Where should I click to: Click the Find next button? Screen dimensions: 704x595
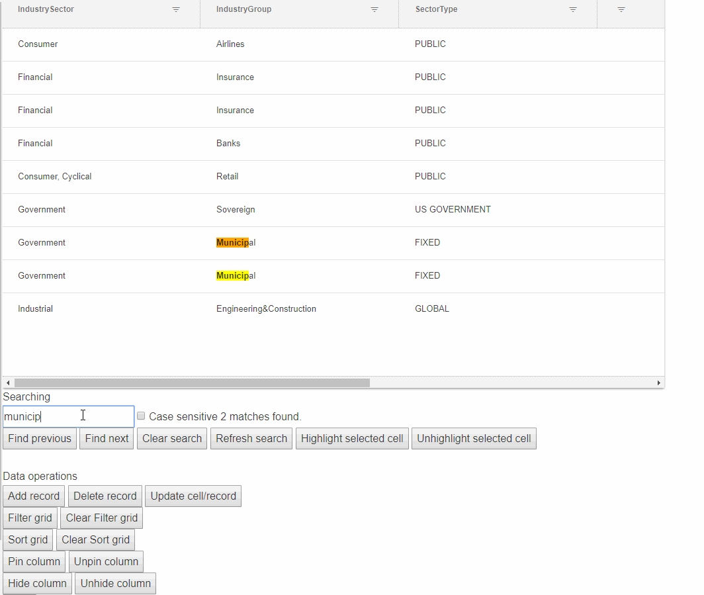tap(107, 438)
